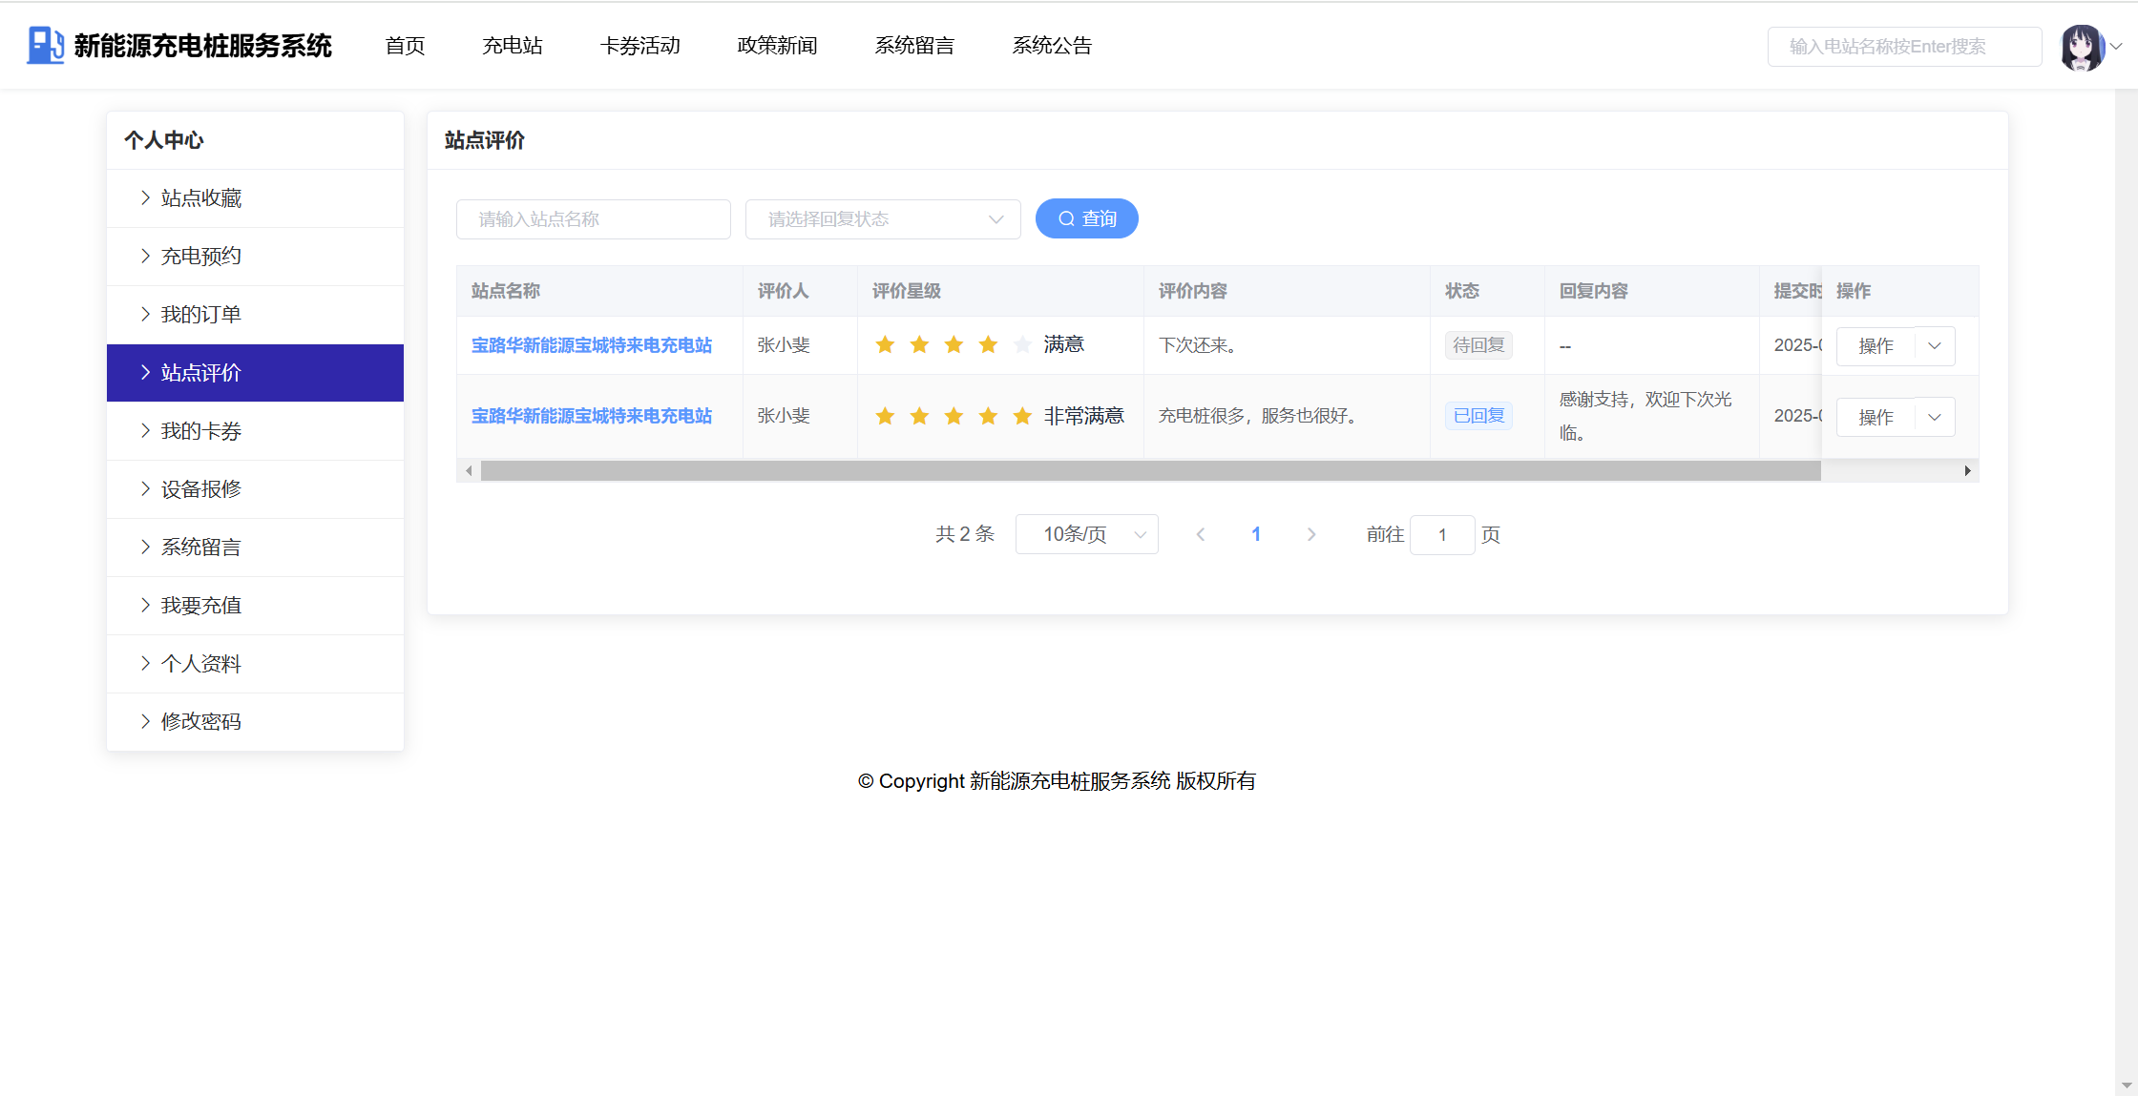Focus the station name search input field
Screen dimensions: 2138x1096
[593, 219]
